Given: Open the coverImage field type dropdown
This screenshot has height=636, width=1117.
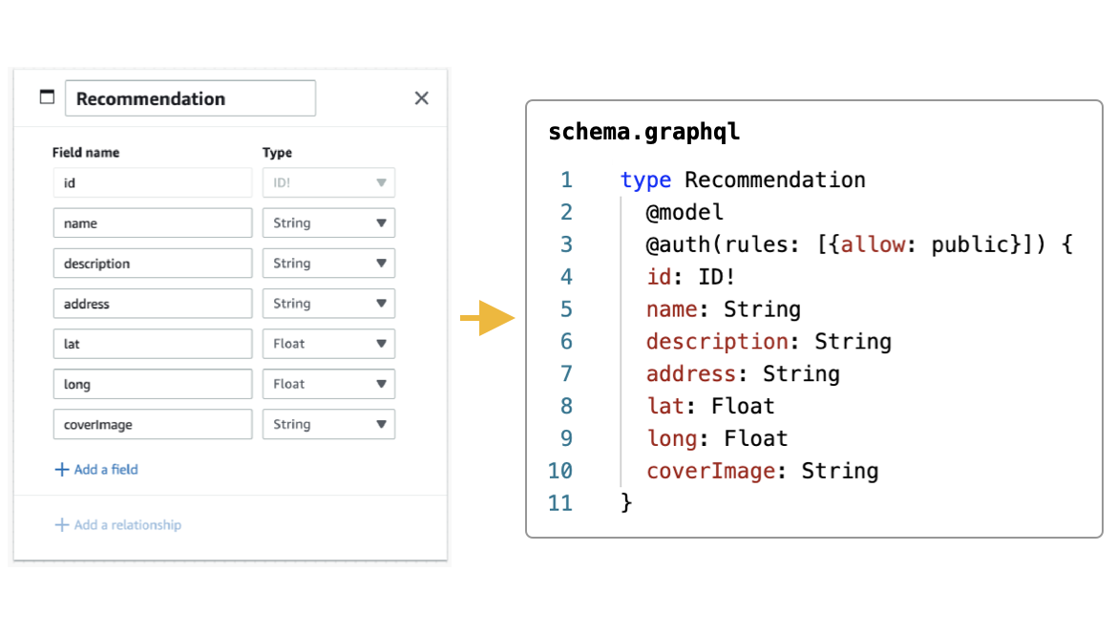Looking at the screenshot, I should point(328,424).
